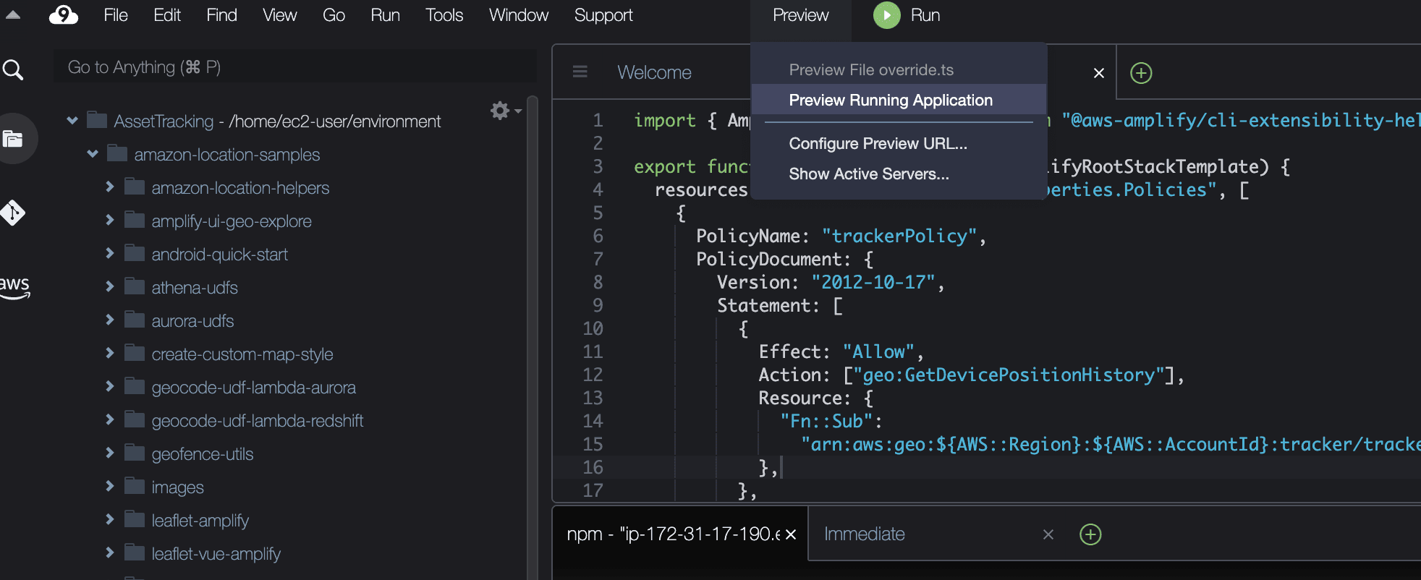Open the Cloud9 logo menu
1421x580 pixels.
pyautogui.click(x=64, y=15)
